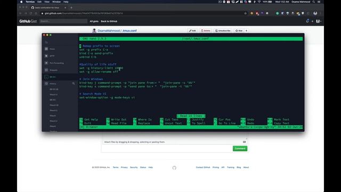Bookmark page with star icon in address bar
341x192 pixels.
pos(246,13)
